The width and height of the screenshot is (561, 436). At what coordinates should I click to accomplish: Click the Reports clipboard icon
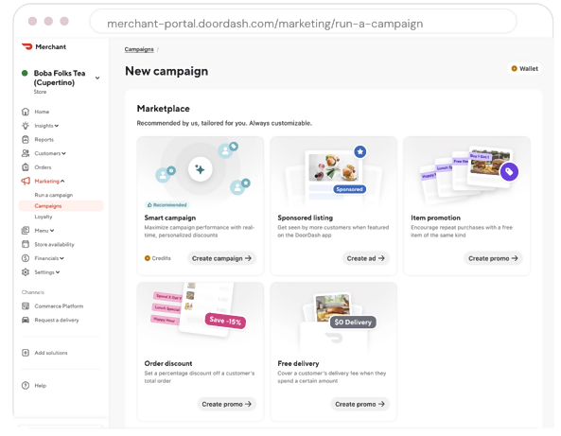click(x=26, y=139)
